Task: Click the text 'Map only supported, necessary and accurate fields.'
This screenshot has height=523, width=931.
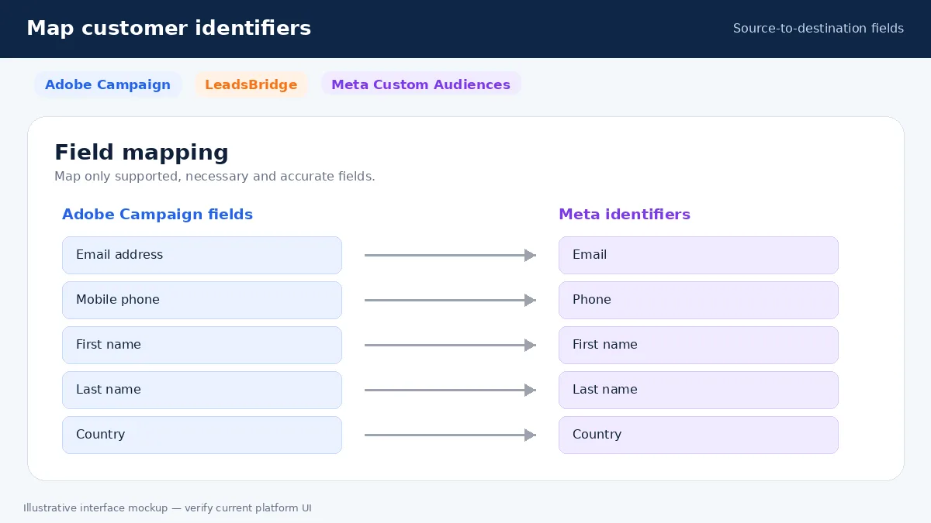Action: coord(215,177)
